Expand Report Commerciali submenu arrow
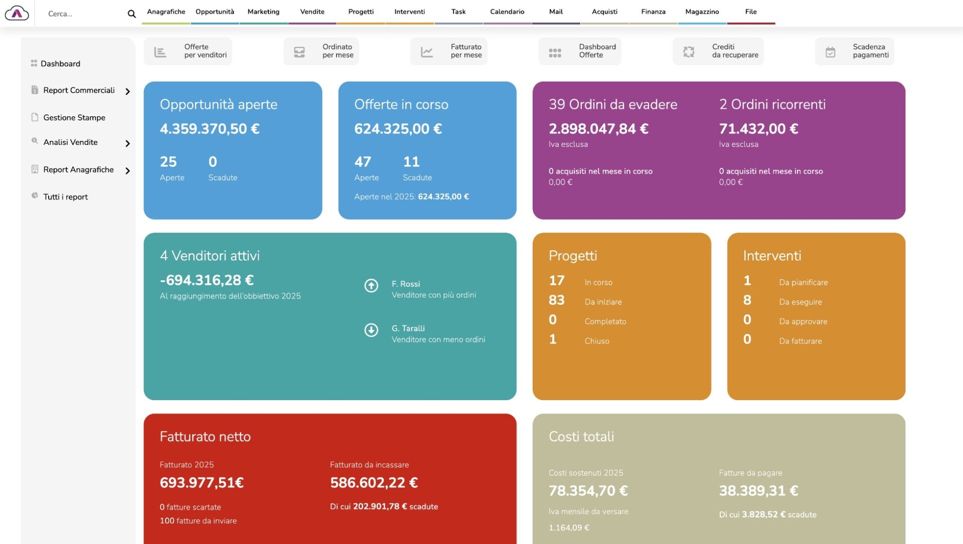 click(x=127, y=91)
